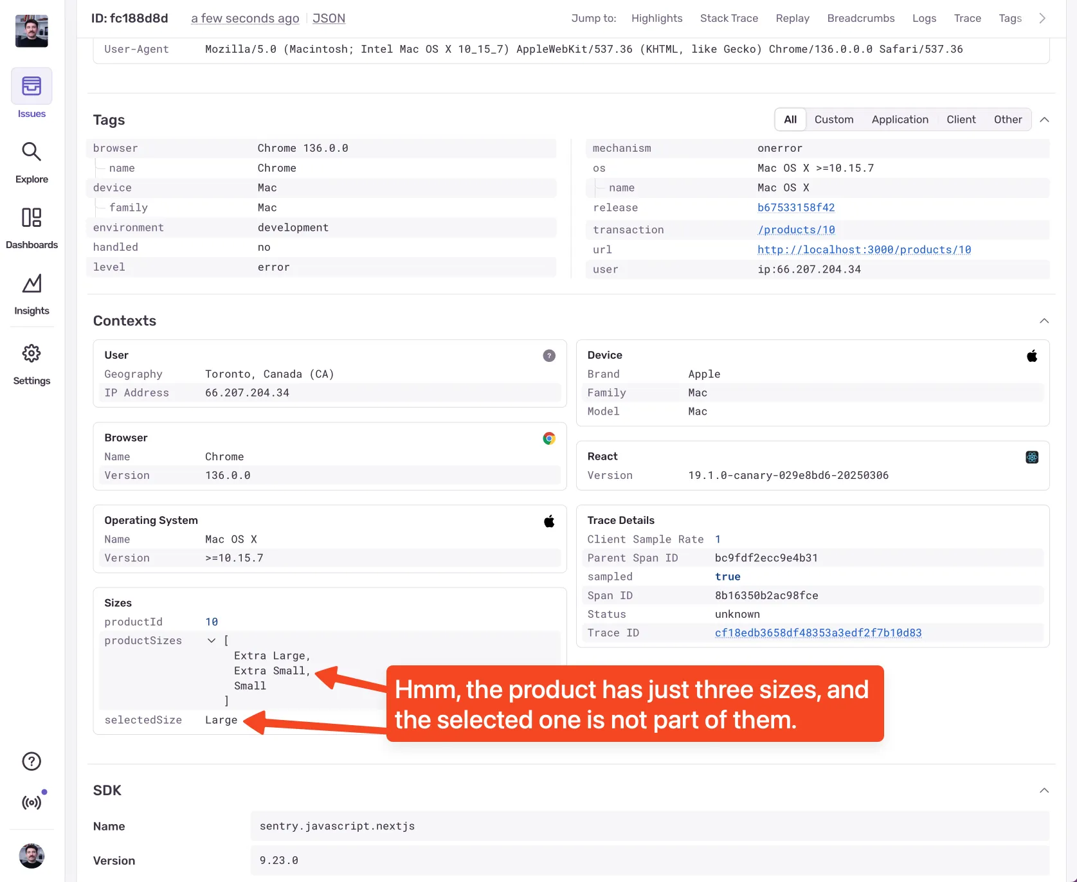Image resolution: width=1077 pixels, height=882 pixels.
Task: Select the Application tags filter
Action: (x=900, y=120)
